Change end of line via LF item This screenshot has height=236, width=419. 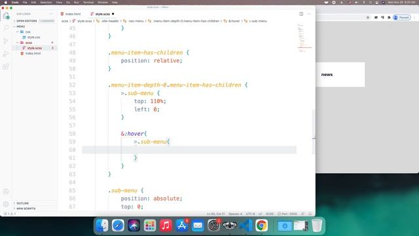(x=260, y=214)
